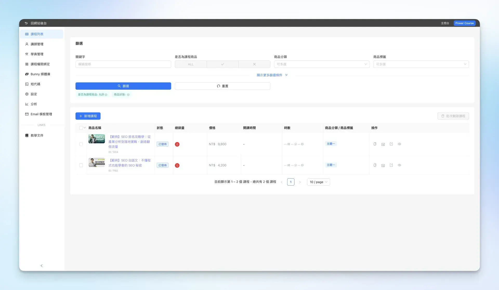Click the 關鍵字 search input field

click(123, 64)
